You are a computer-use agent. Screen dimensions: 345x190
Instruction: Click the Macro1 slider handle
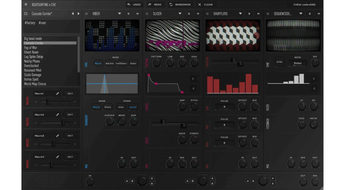48,102
